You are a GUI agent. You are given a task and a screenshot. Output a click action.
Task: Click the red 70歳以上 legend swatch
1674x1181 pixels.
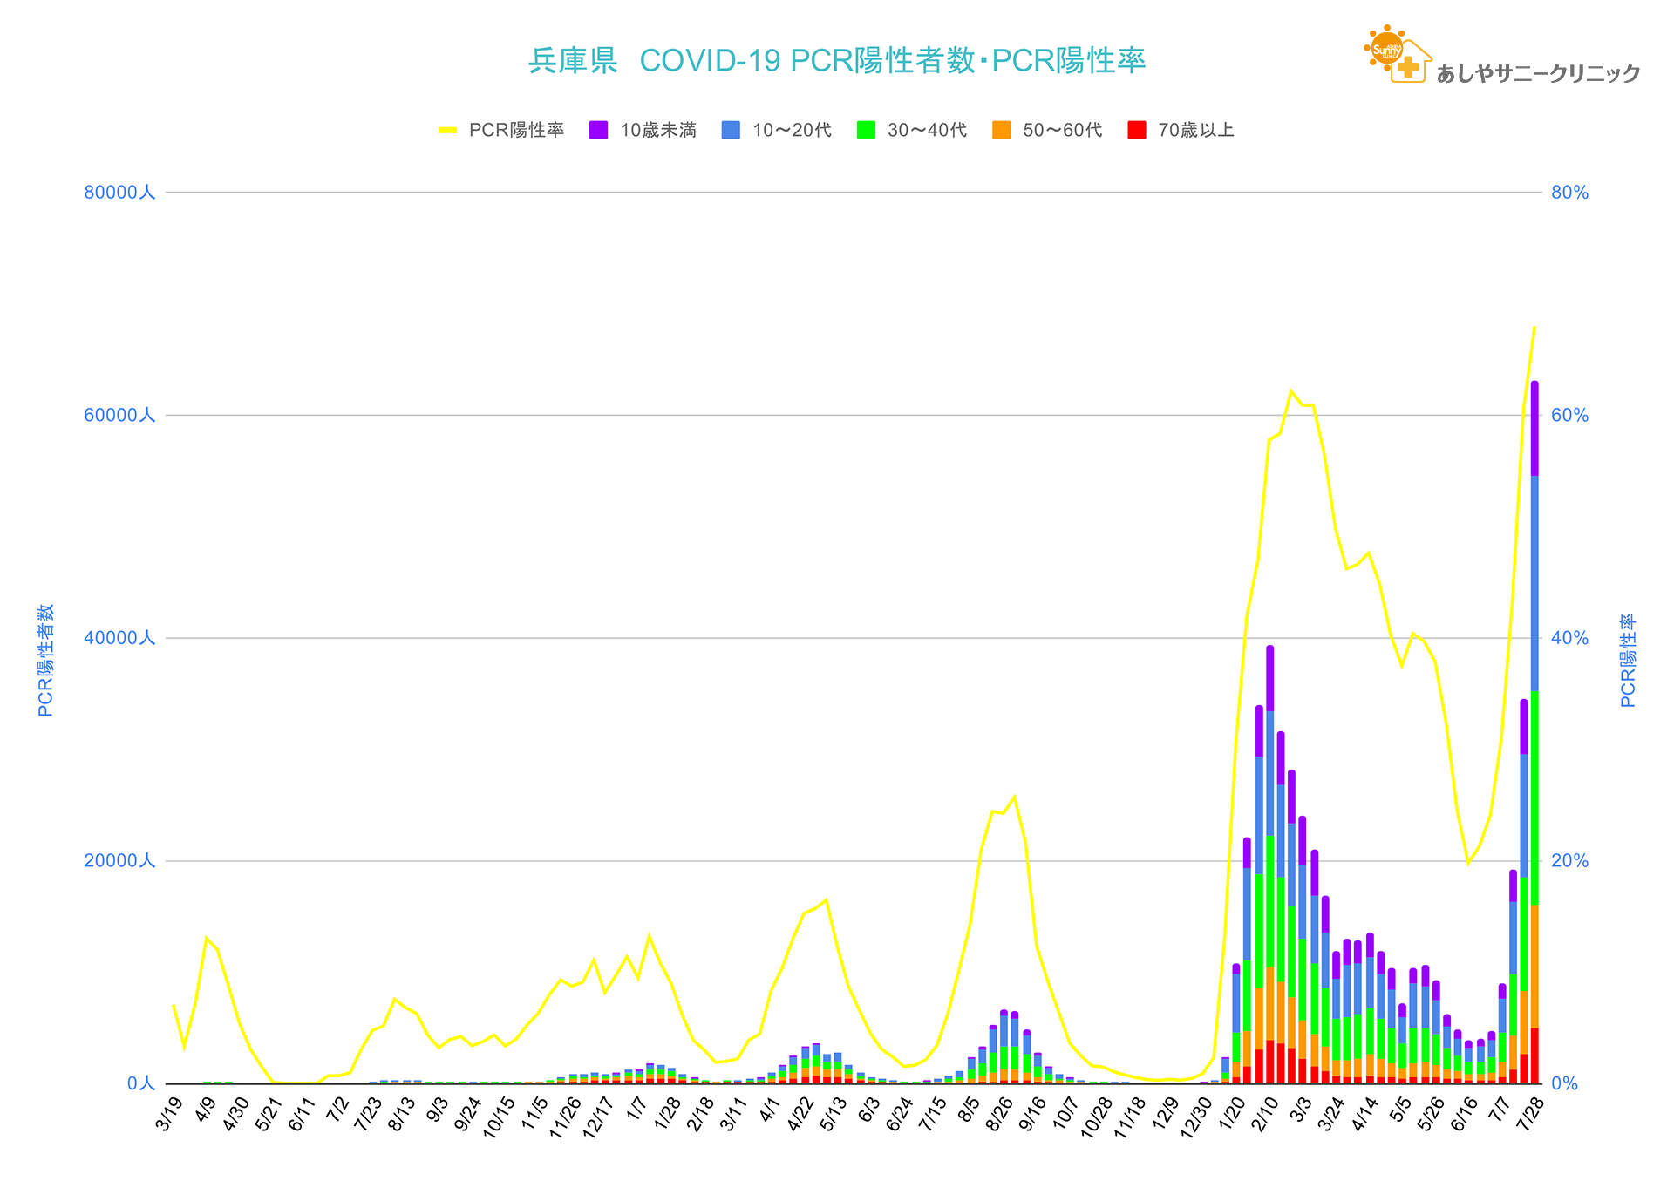(x=1136, y=131)
